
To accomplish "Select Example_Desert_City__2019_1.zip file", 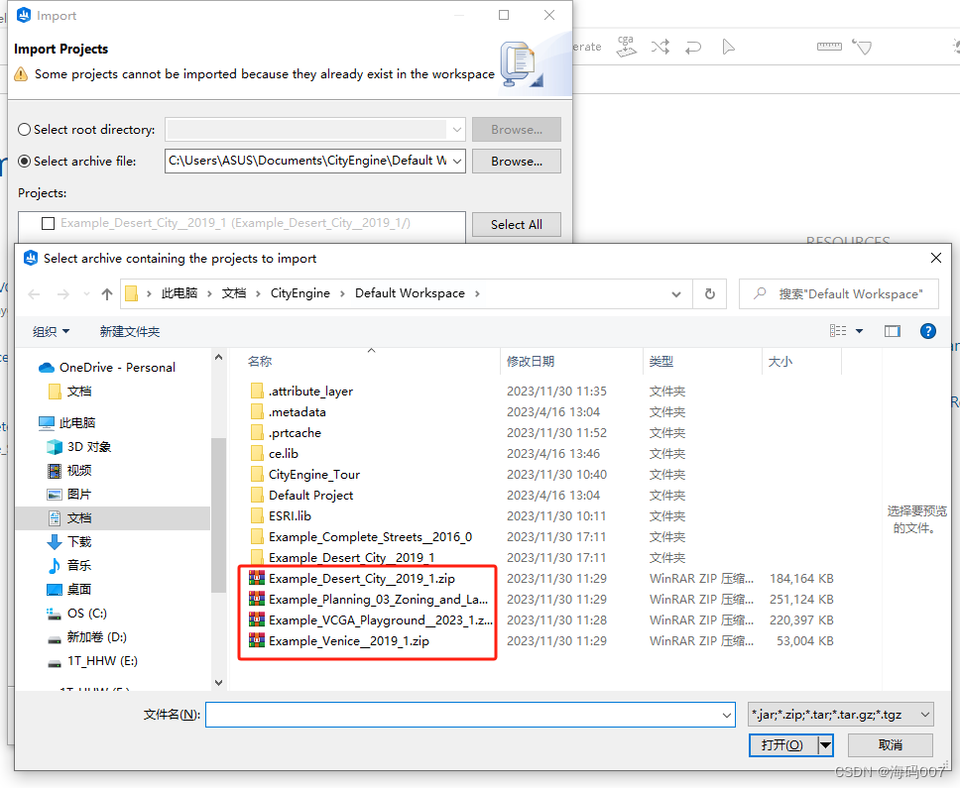I will point(362,579).
